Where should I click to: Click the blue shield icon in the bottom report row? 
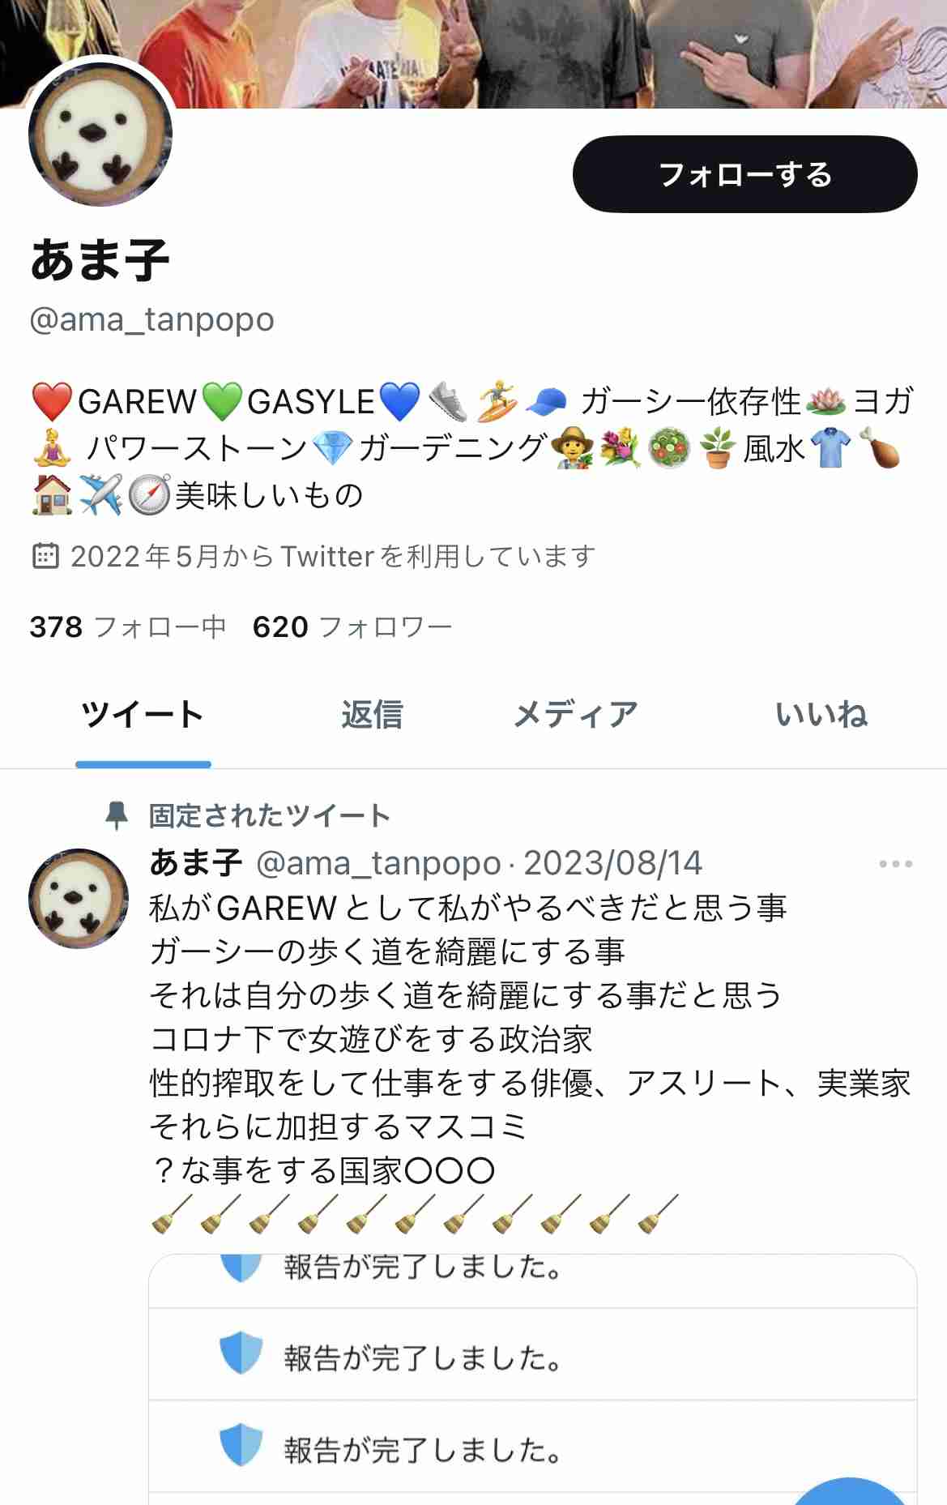(x=241, y=1445)
